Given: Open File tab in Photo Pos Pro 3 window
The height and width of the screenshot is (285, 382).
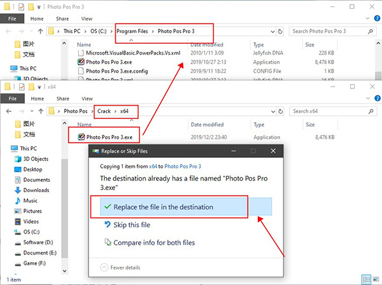Looking at the screenshot, I should point(12,18).
